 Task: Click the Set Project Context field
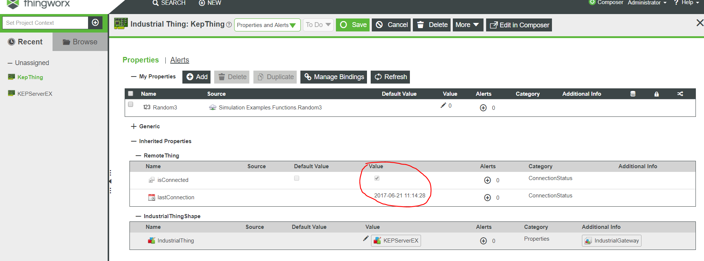45,23
